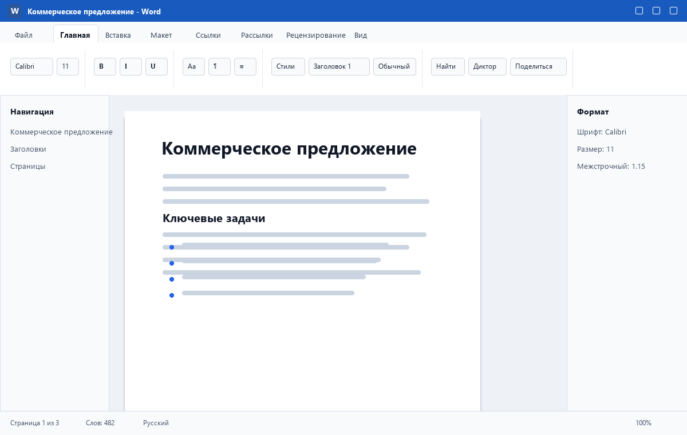This screenshot has height=435, width=687.
Task: Click the Aa change case button
Action: tap(194, 66)
